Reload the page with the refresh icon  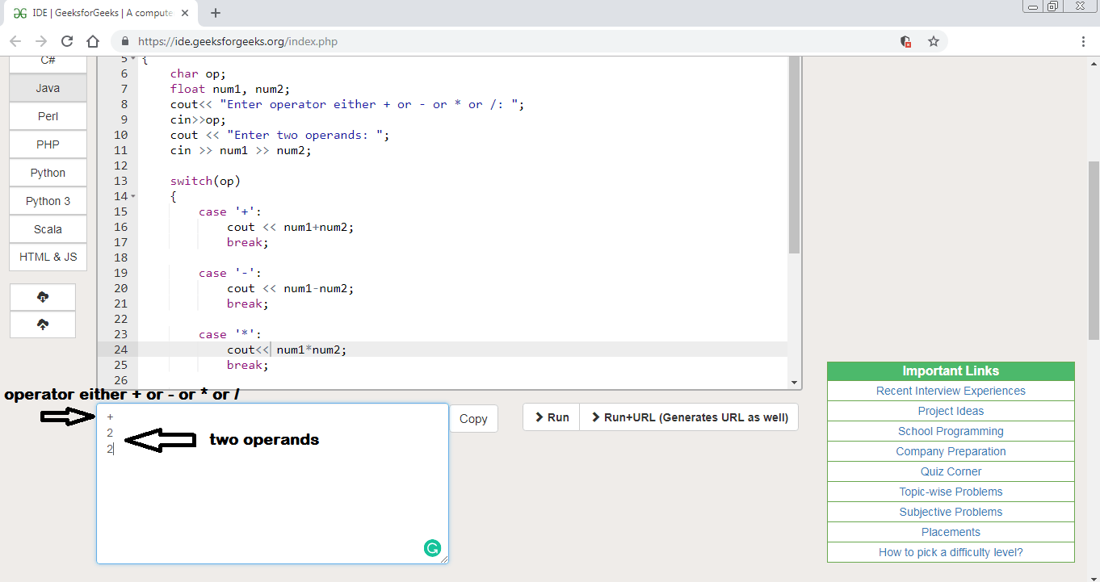[67, 41]
